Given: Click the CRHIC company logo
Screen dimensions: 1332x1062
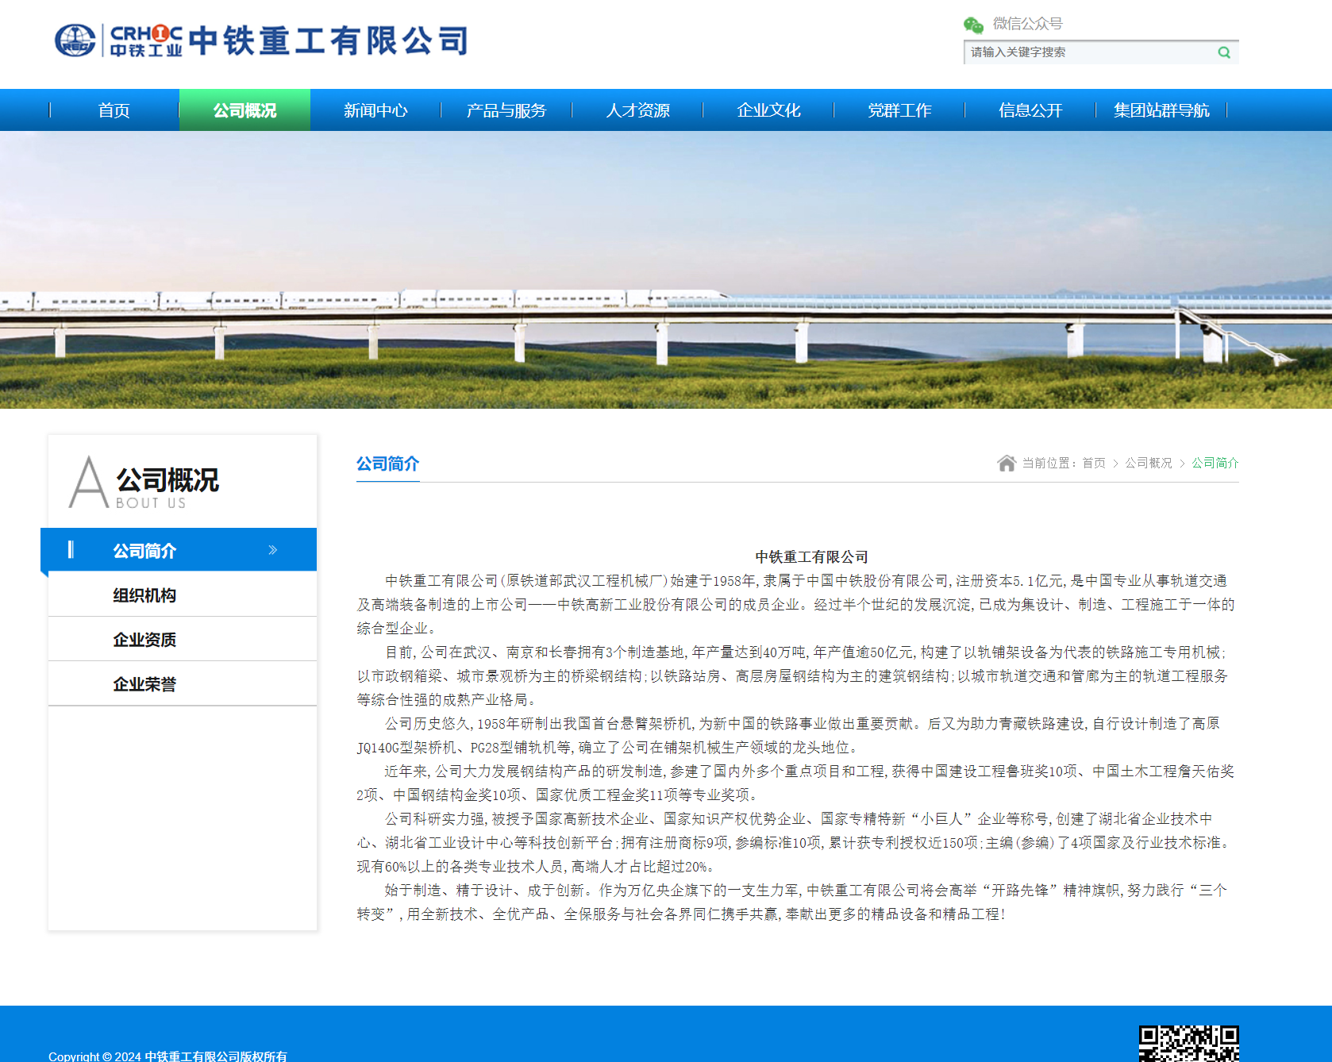Looking at the screenshot, I should (118, 40).
